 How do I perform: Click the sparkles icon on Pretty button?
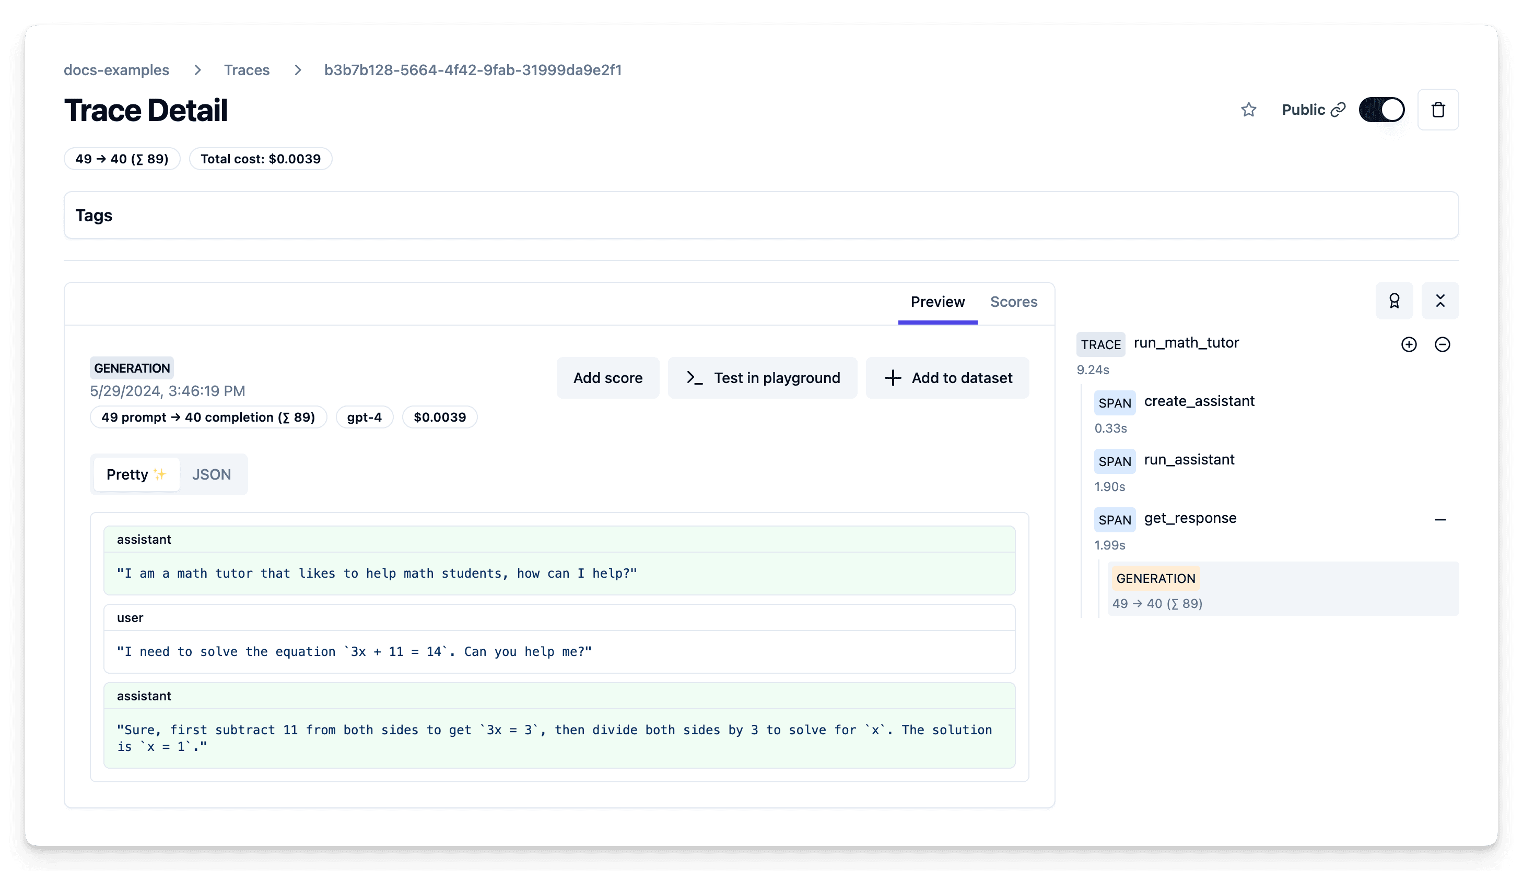(x=159, y=474)
